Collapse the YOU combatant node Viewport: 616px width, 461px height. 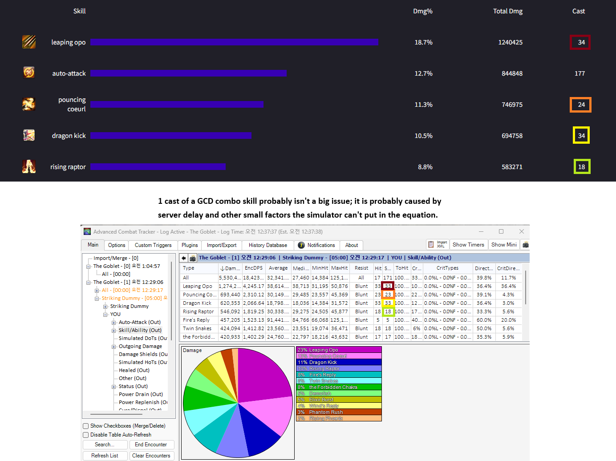pyautogui.click(x=105, y=314)
